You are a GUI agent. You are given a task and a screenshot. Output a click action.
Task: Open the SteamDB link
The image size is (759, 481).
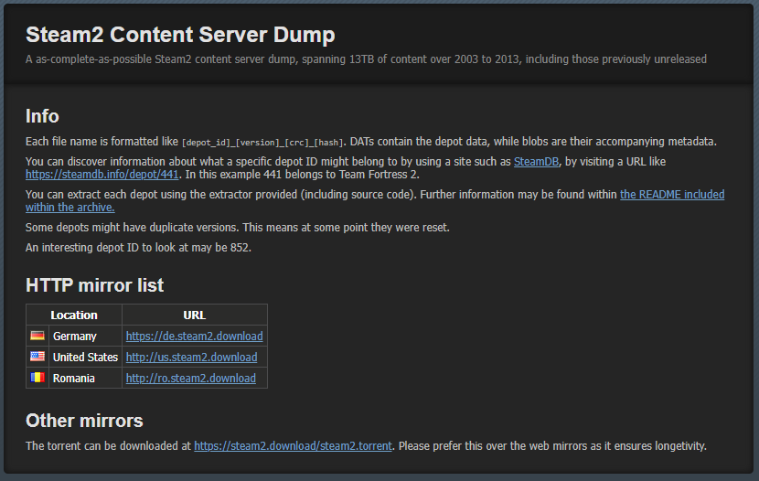coord(536,162)
